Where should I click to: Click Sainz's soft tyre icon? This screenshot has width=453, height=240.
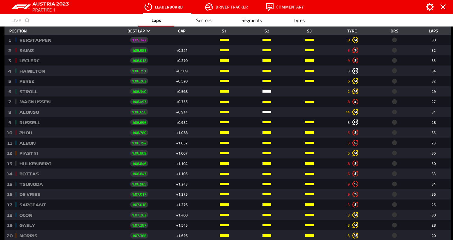pyautogui.click(x=355, y=50)
